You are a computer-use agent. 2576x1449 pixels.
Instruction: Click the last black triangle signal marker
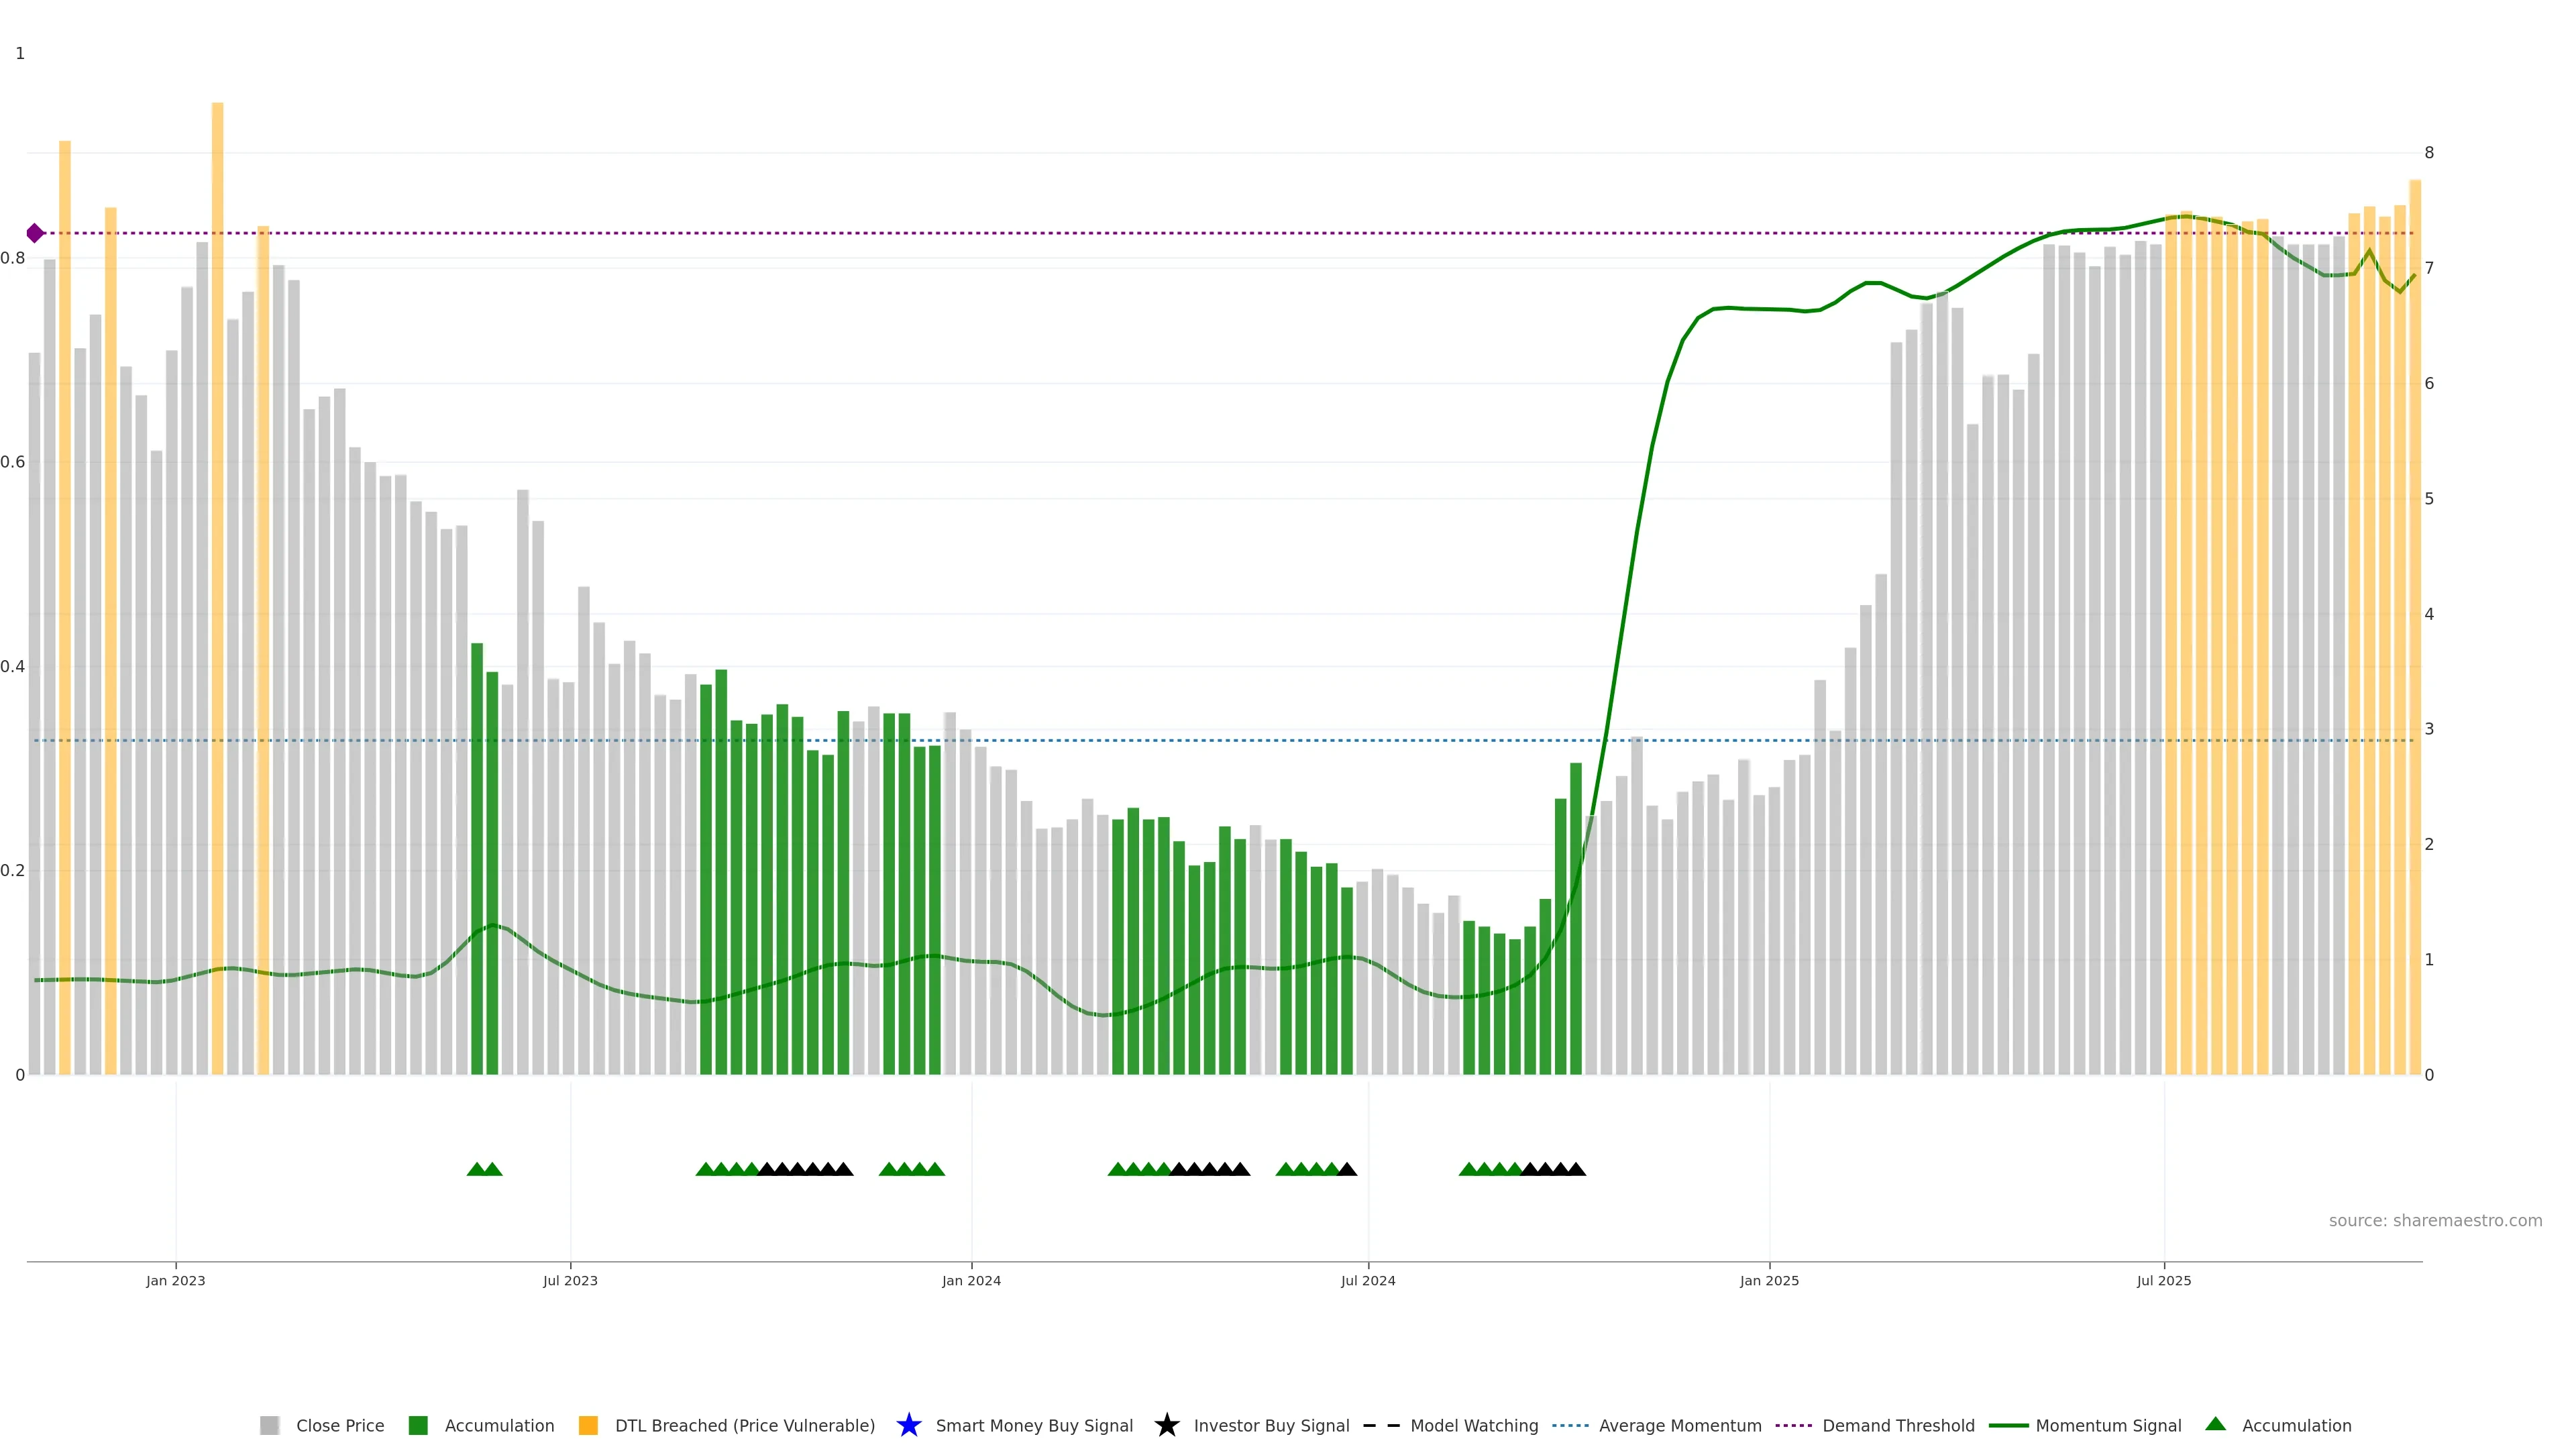click(x=1575, y=1169)
